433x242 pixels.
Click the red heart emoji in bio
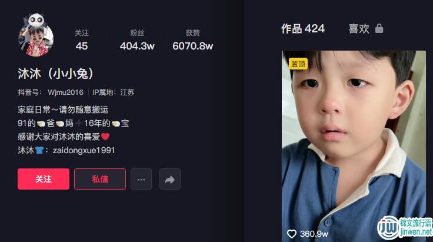[105, 137]
